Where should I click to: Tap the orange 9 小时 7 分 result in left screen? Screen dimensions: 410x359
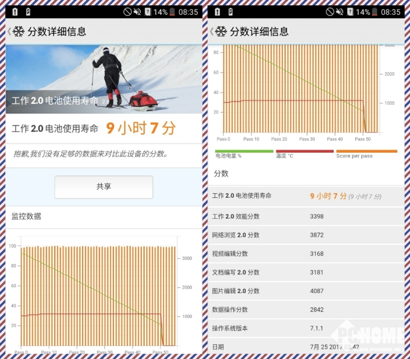click(141, 128)
